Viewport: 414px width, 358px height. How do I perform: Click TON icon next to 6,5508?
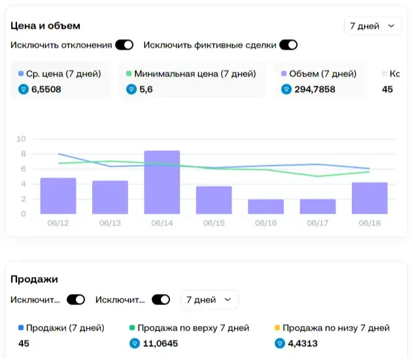click(x=24, y=89)
